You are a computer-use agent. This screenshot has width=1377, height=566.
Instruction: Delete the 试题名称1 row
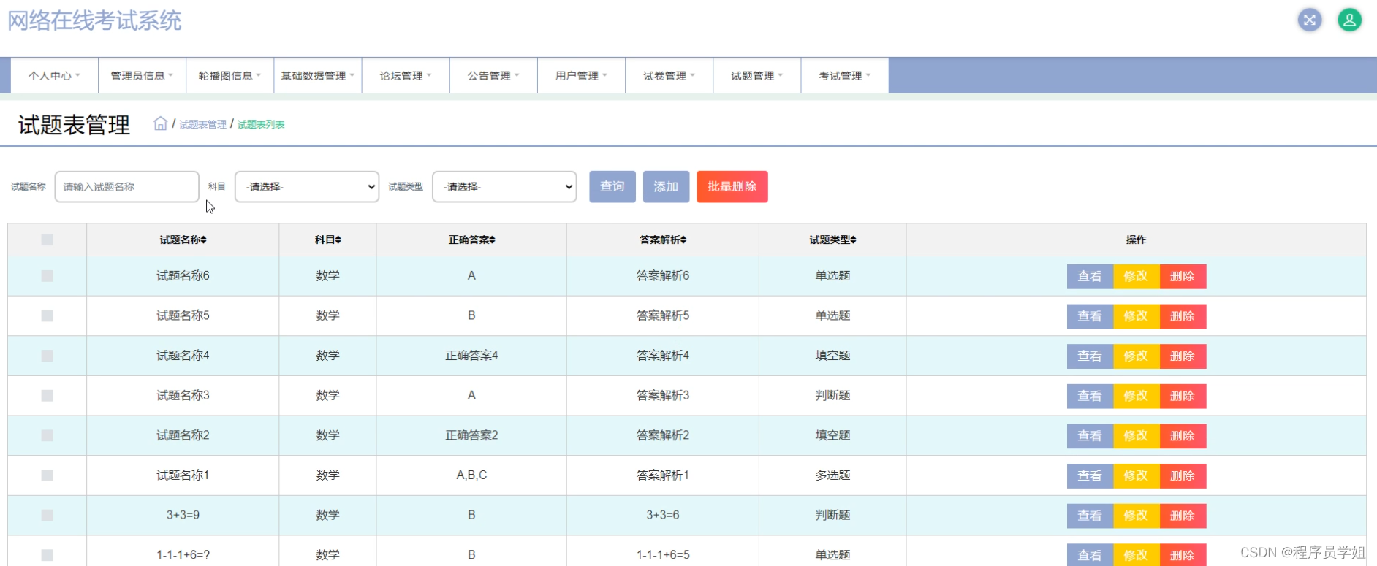coord(1183,476)
